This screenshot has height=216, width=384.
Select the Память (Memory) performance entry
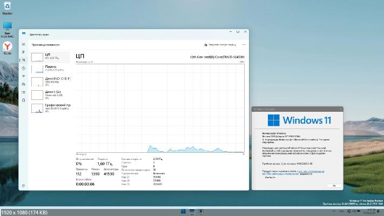(x=50, y=69)
